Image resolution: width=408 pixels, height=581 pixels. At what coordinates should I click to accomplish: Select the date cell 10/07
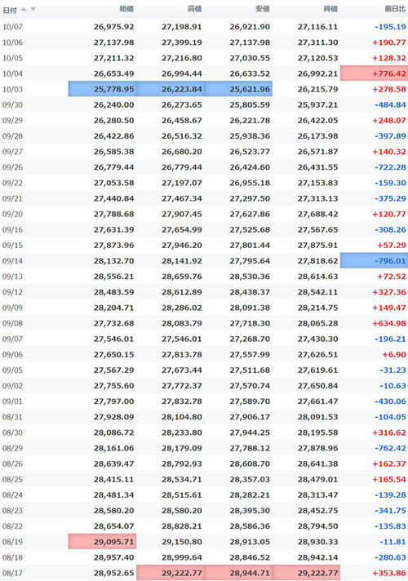pos(12,27)
